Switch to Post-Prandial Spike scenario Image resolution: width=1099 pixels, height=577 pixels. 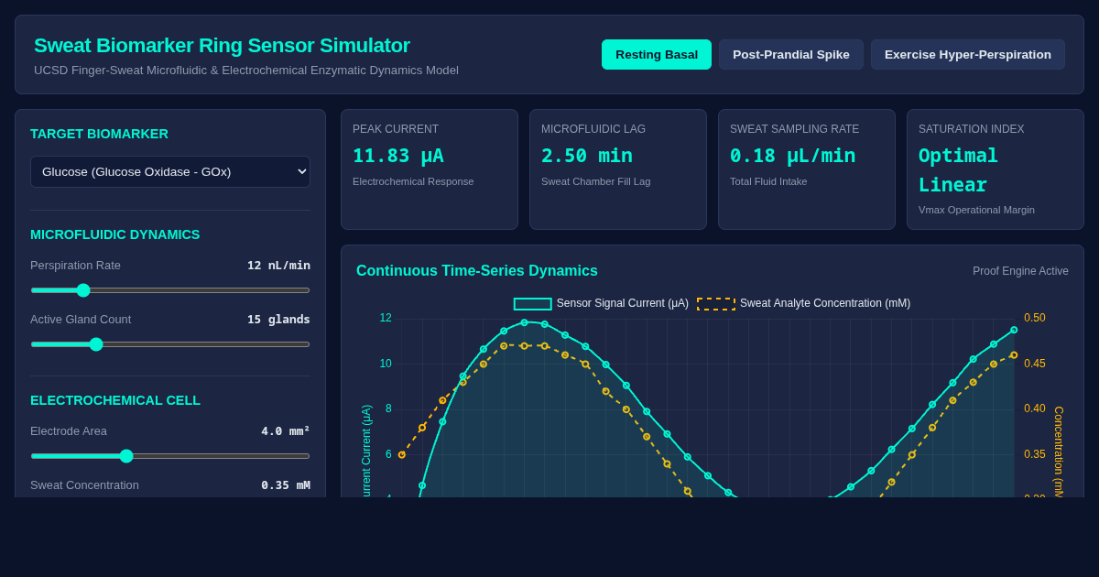(791, 54)
